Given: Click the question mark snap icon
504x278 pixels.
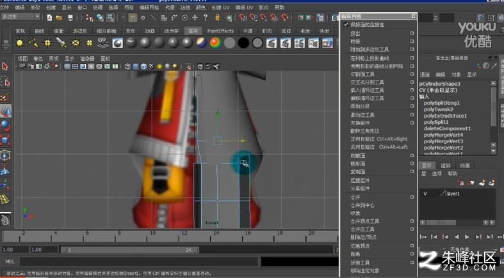Looking at the screenshot, I should (206, 18).
